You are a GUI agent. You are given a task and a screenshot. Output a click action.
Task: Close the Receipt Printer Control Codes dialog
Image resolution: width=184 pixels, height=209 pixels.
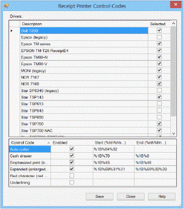pos(175,5)
